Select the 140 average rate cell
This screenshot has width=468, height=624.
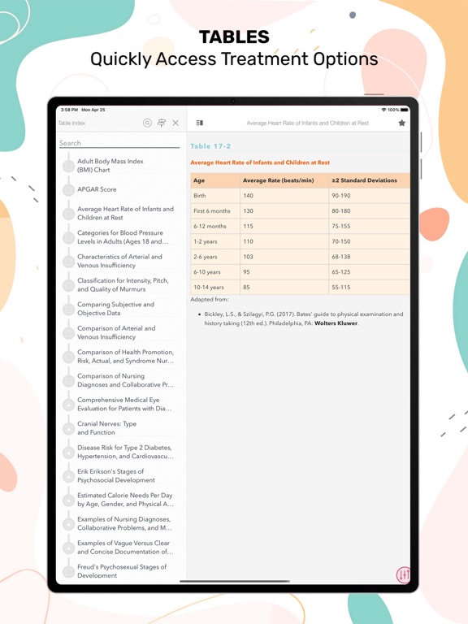[x=284, y=195]
